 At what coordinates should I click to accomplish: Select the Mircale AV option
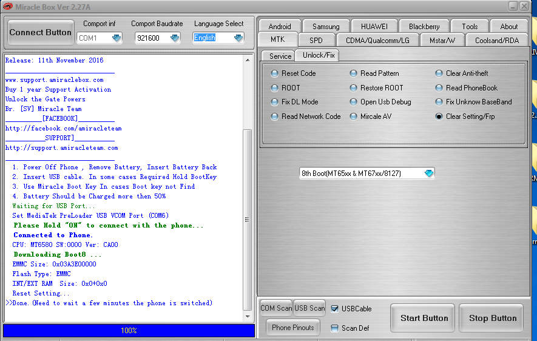[353, 116]
